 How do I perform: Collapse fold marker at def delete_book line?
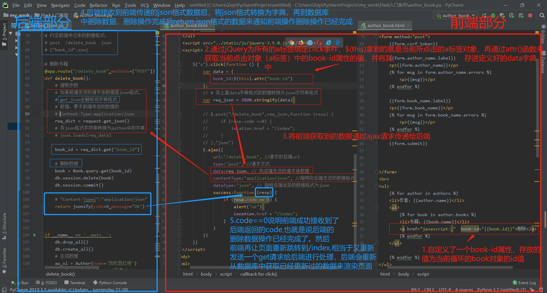[x=42, y=78]
